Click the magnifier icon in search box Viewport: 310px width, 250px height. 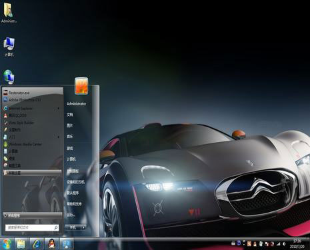(x=56, y=227)
